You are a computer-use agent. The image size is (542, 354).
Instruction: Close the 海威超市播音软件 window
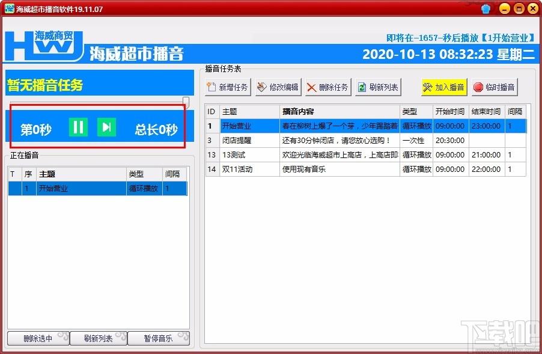[x=534, y=8]
